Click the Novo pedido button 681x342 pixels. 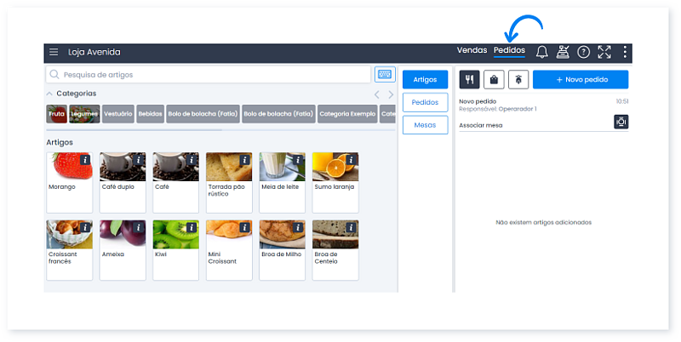pos(580,79)
